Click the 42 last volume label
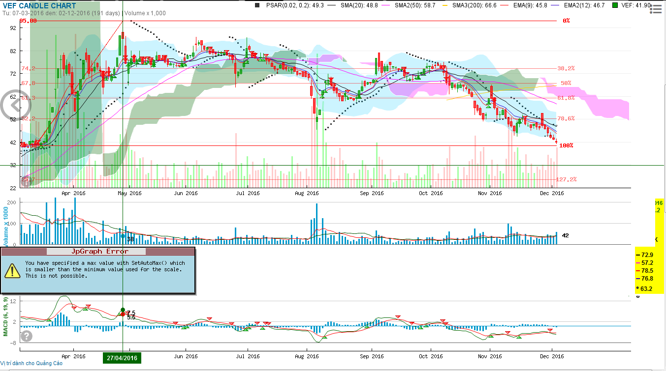Screen dimensions: 666x371 click(x=566, y=235)
